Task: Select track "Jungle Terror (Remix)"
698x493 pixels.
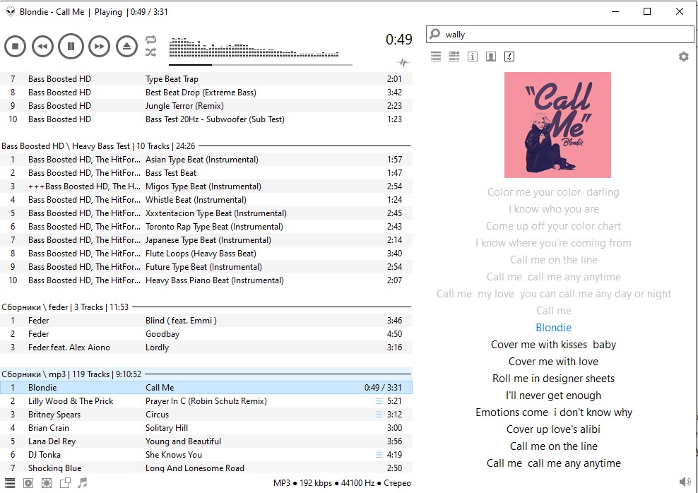Action: [206, 105]
